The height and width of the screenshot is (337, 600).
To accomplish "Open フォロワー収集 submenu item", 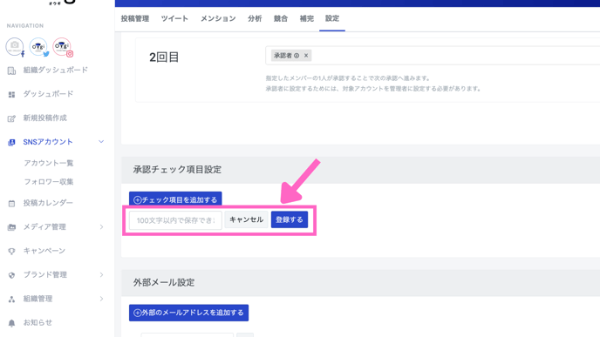I will coord(49,182).
